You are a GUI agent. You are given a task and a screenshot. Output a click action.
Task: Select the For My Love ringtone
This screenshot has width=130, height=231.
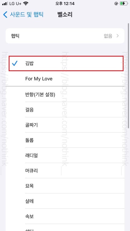pyautogui.click(x=65, y=79)
